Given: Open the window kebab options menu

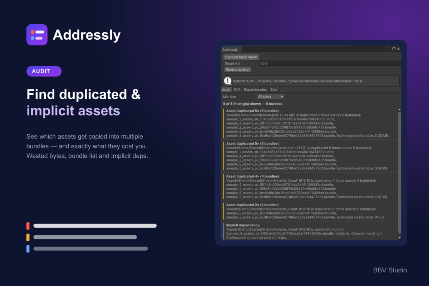Looking at the screenshot, I should click(x=389, y=49).
